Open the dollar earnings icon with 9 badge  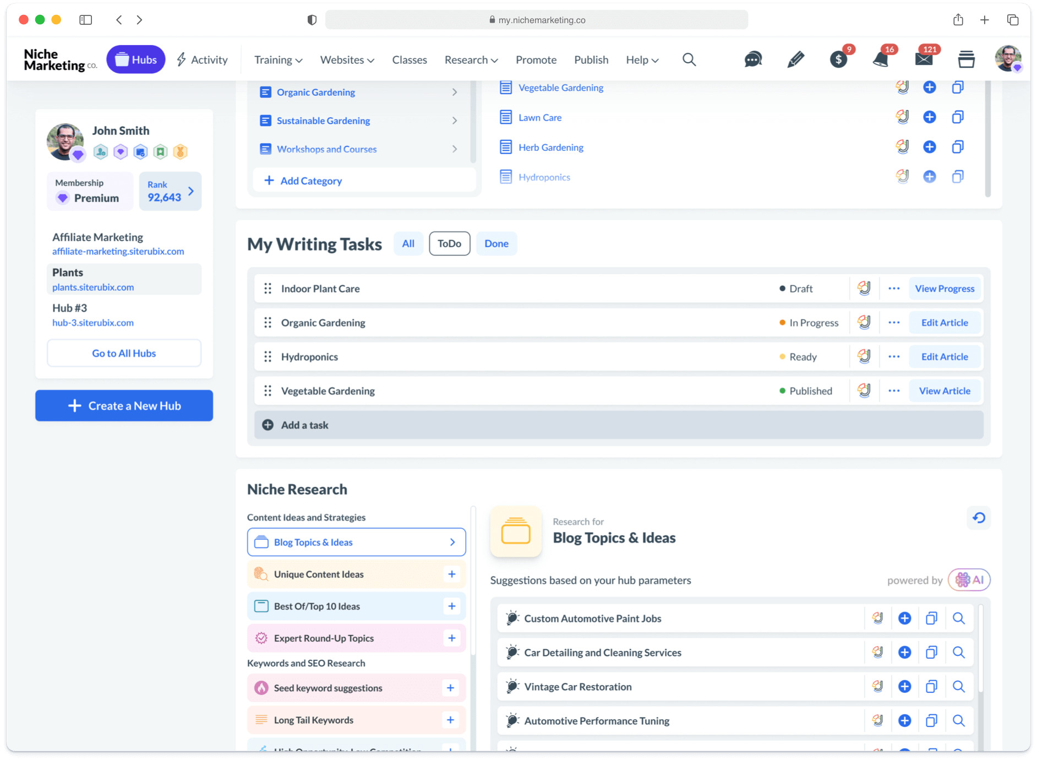point(838,59)
